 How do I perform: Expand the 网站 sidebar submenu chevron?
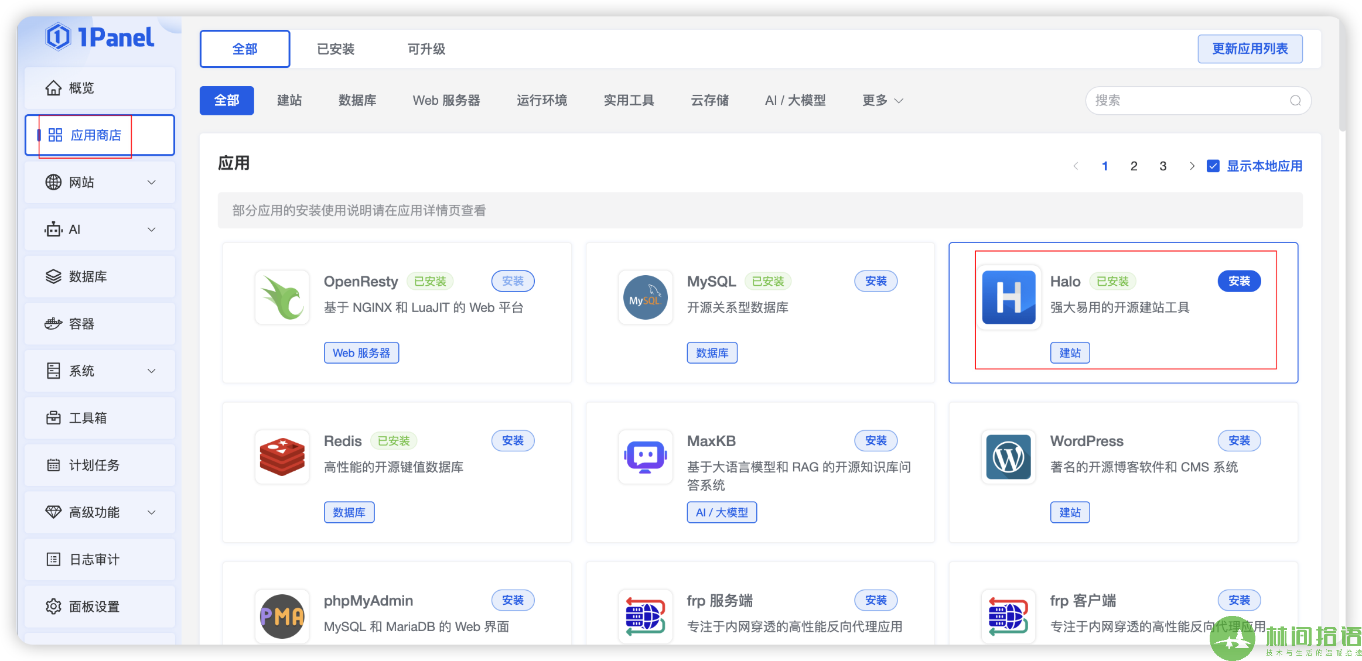(x=152, y=183)
